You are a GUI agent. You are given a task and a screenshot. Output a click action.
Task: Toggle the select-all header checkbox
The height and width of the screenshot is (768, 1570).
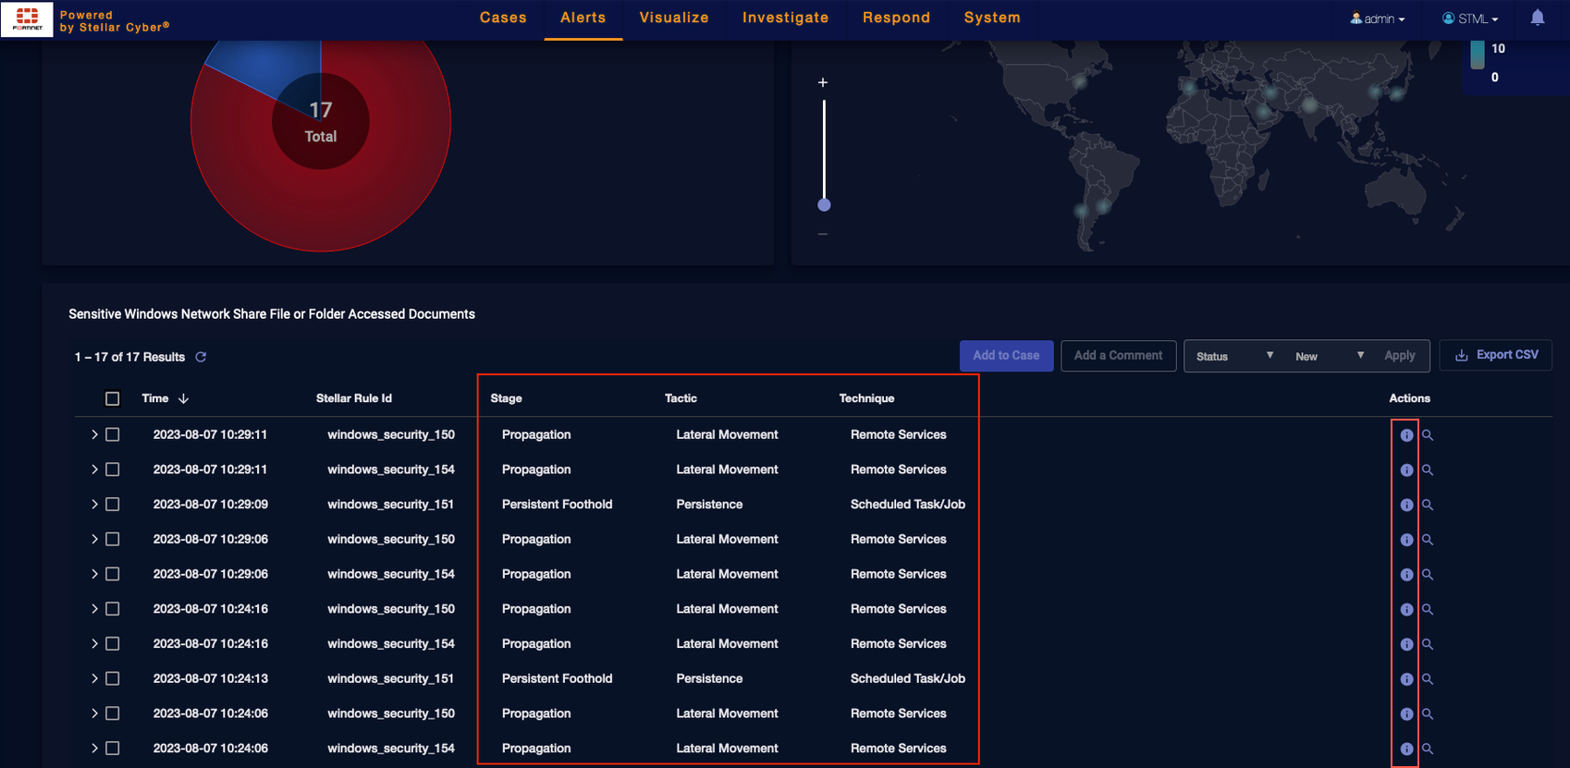coord(113,398)
